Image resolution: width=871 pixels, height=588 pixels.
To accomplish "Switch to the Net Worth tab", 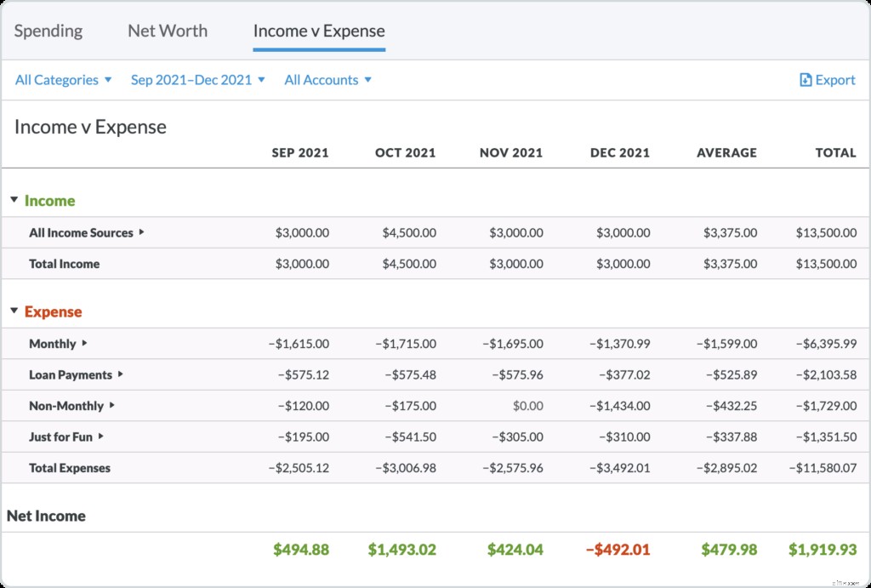I will click(167, 31).
